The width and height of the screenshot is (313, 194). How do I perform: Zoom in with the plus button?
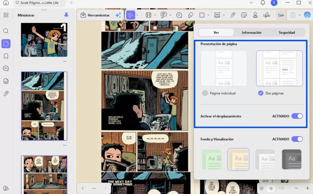[x=307, y=188]
